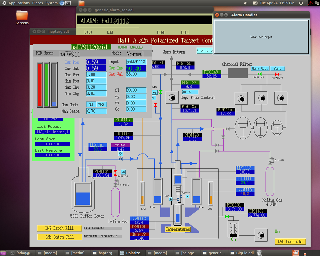Image resolution: width=320 pixels, height=256 pixels.
Task: Click the LL91112 readout 50.4
Action: (x=139, y=222)
